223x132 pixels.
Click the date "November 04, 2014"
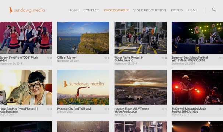tap(68, 61)
